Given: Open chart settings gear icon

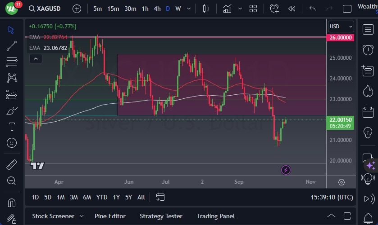Looking at the screenshot, I should click(342, 182).
